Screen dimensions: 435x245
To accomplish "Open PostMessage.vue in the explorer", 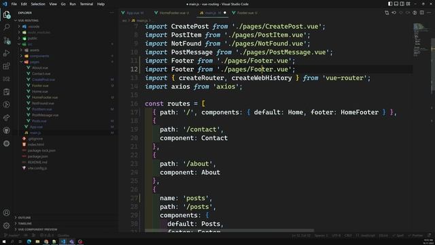I will [x=45, y=115].
